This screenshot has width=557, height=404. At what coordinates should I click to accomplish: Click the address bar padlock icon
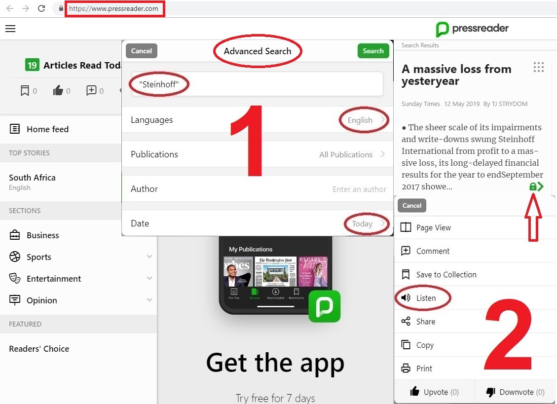[61, 8]
